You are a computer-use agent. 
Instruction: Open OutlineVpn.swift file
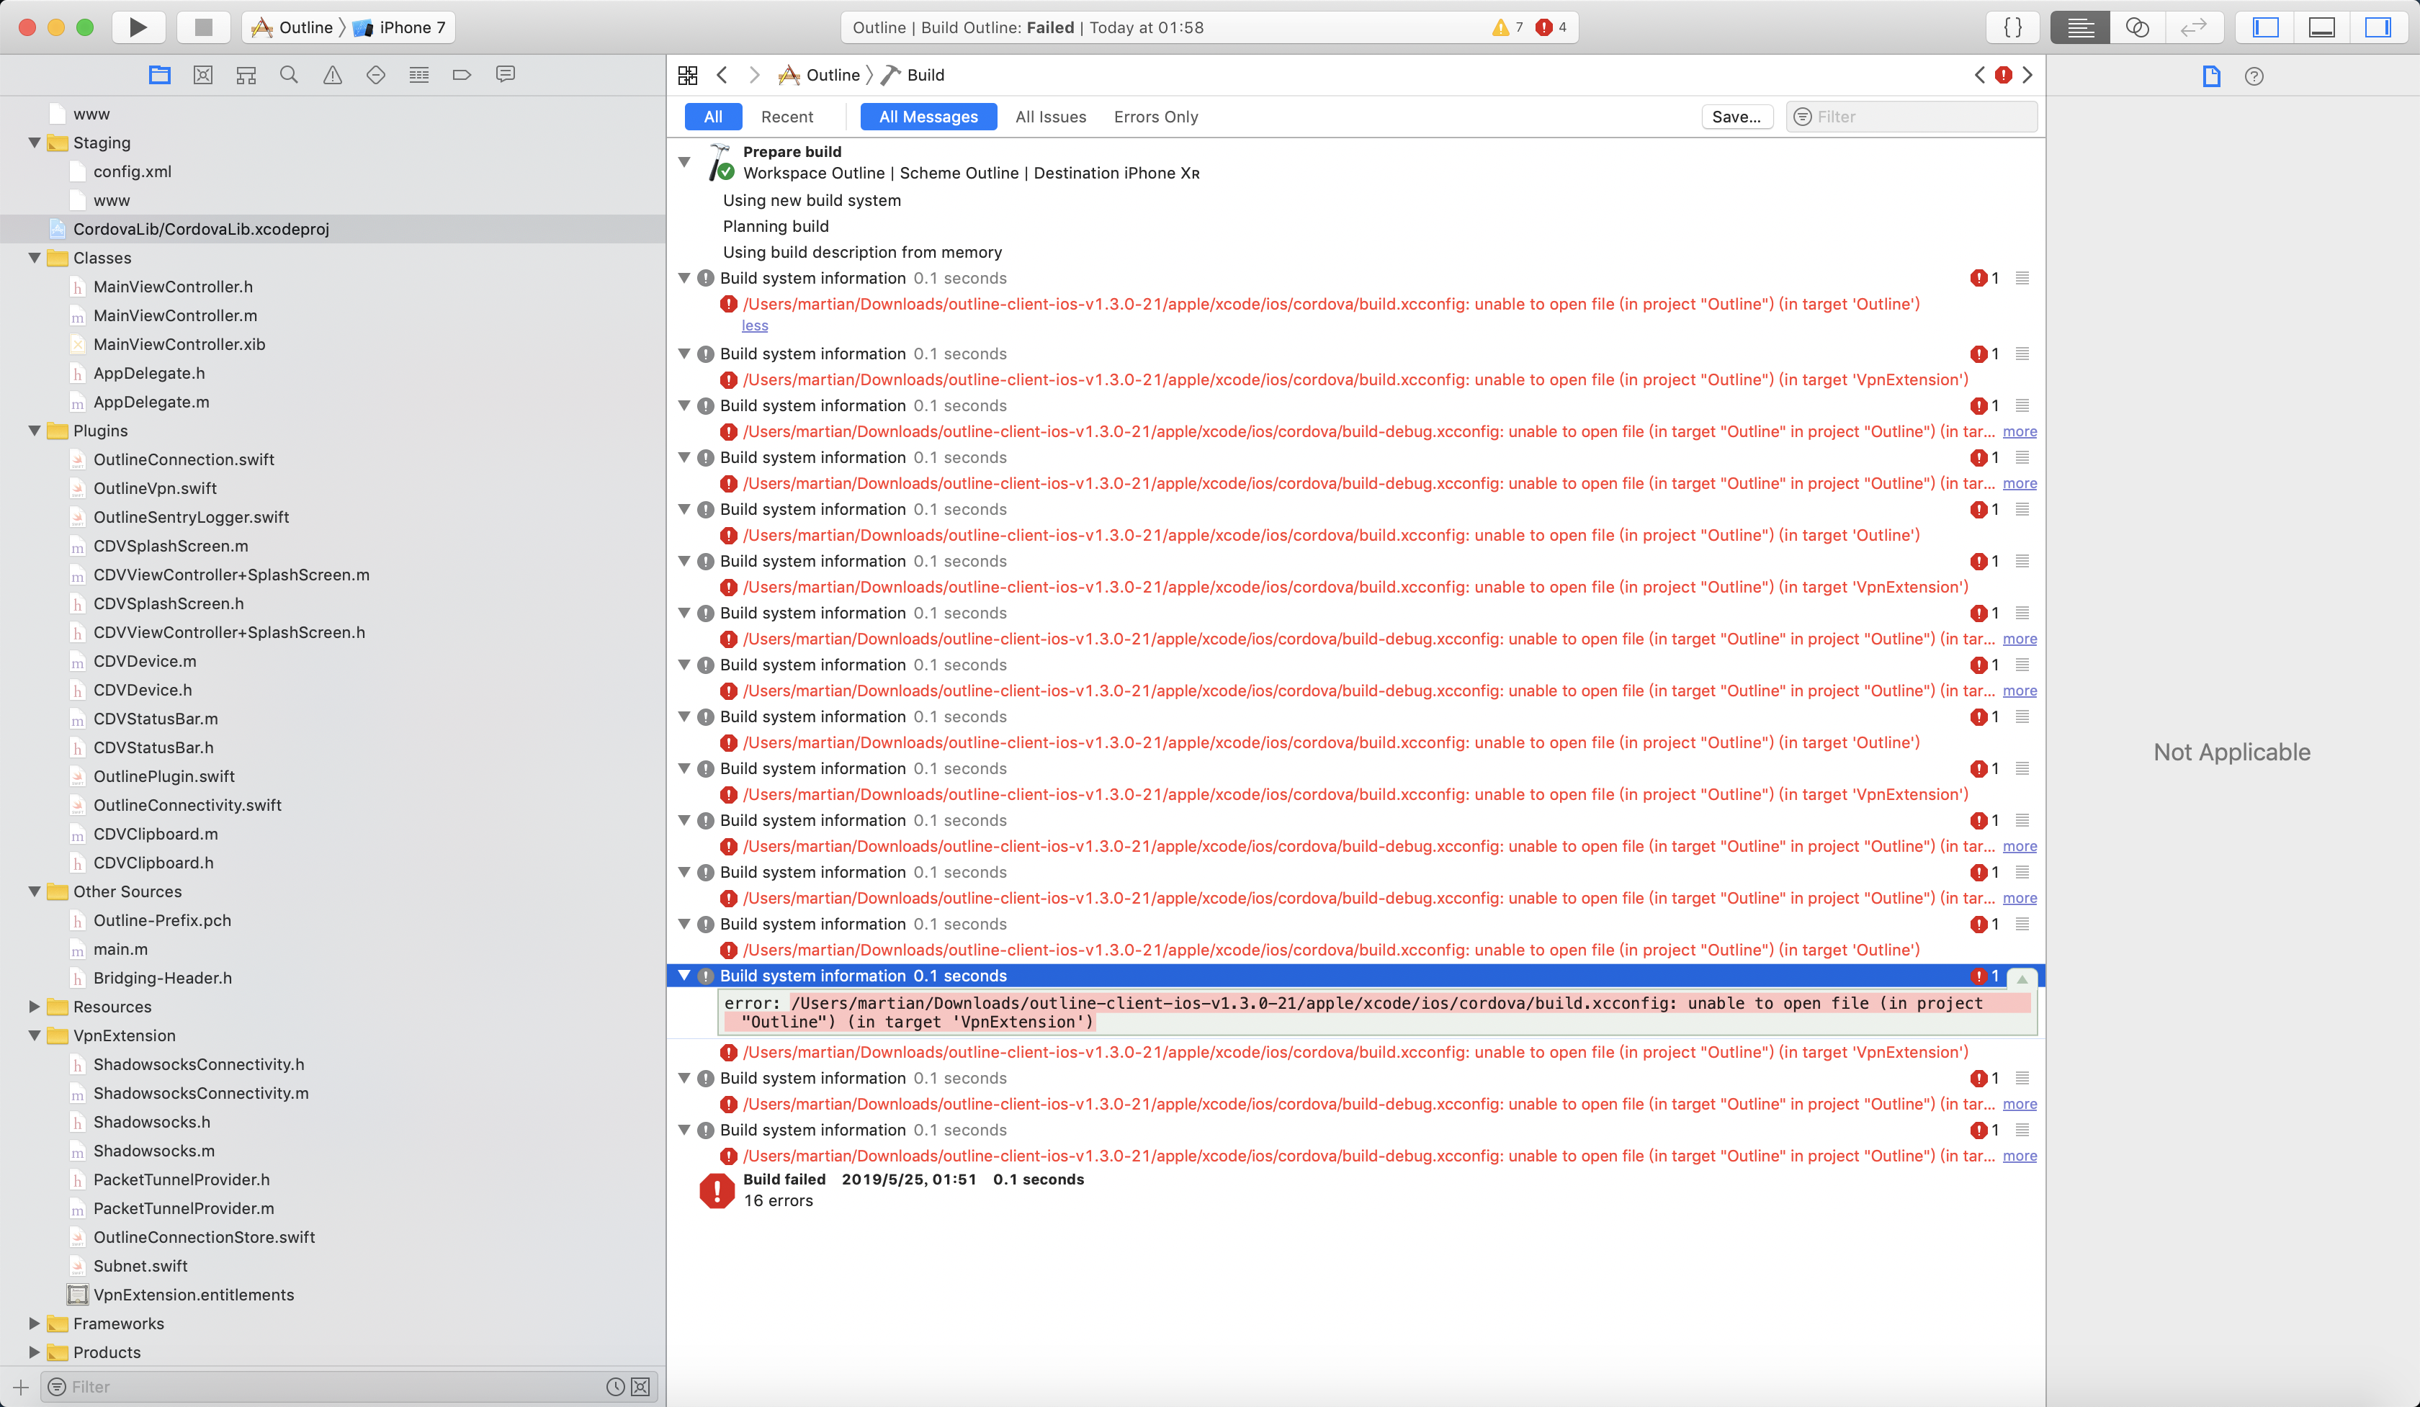click(155, 487)
